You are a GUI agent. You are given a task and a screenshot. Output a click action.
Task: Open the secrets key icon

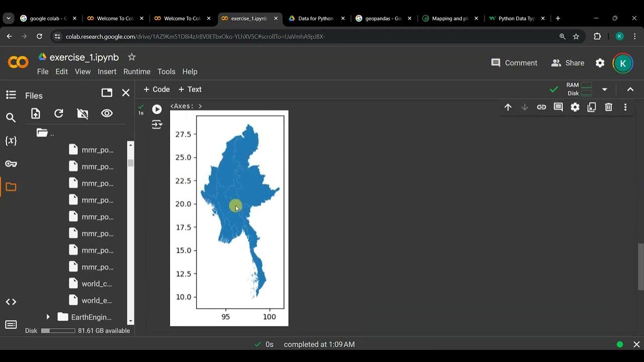(11, 164)
